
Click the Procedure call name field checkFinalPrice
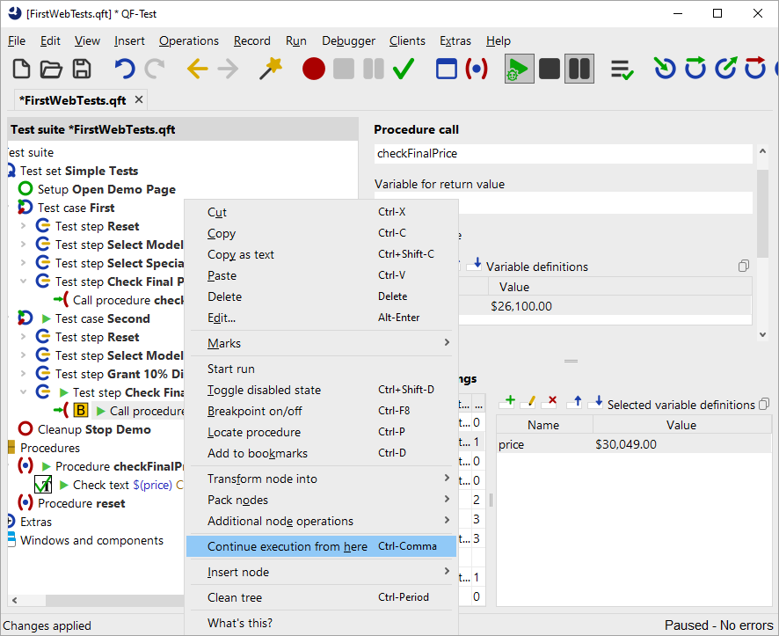click(x=563, y=153)
